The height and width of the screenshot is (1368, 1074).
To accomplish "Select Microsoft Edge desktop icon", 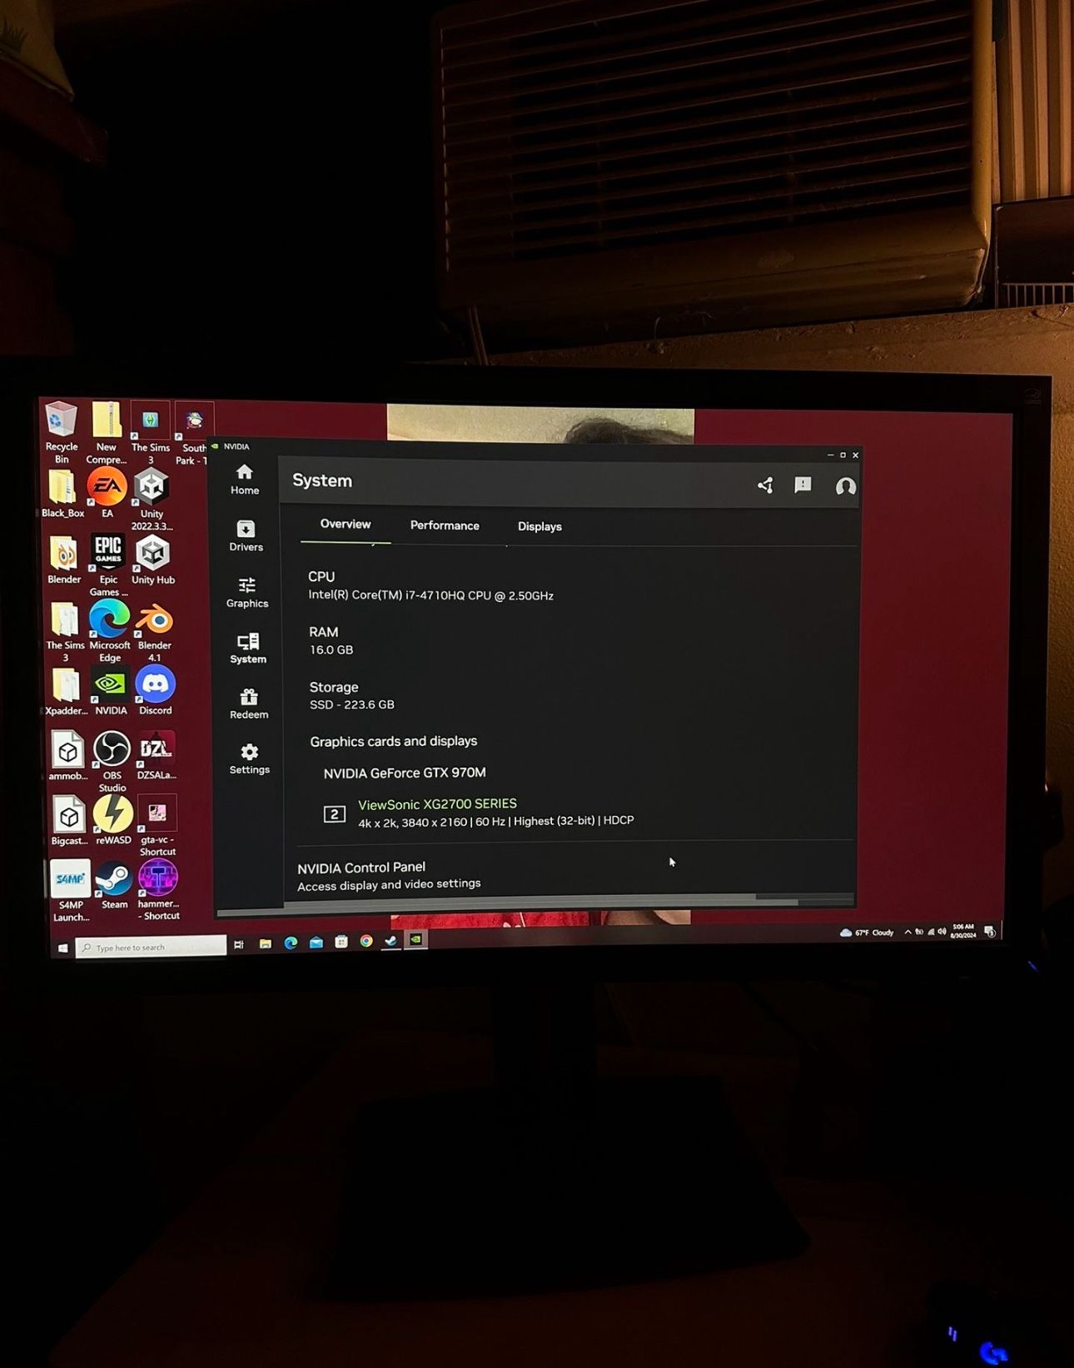I will coord(110,632).
